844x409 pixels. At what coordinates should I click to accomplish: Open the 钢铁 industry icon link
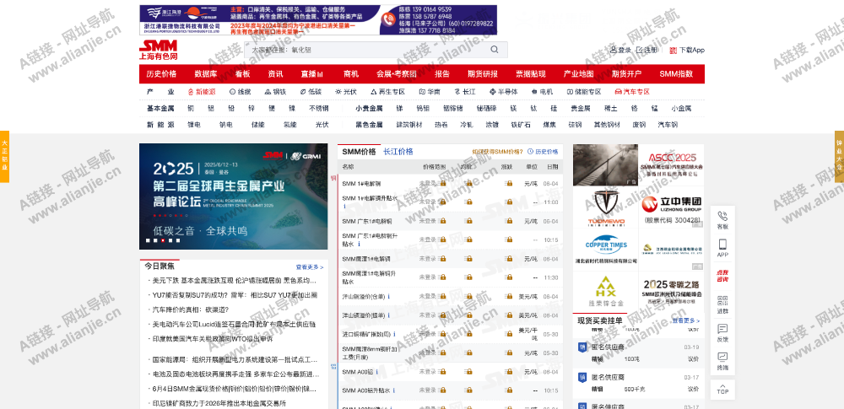275,92
